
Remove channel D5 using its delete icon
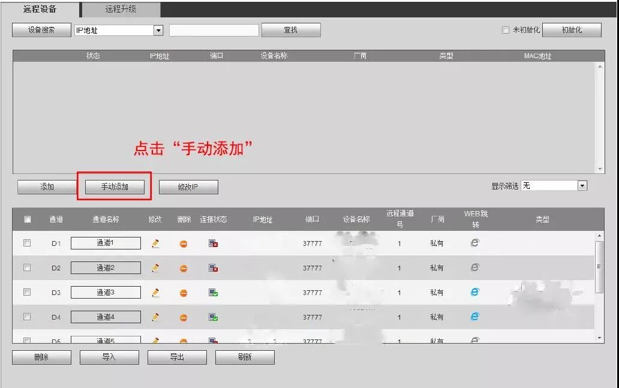pyautogui.click(x=184, y=339)
